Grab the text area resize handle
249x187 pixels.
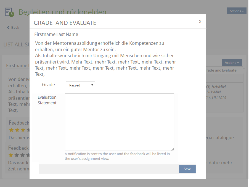click(x=173, y=149)
